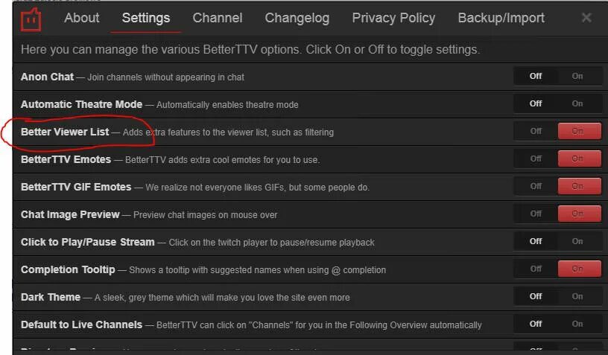Image resolution: width=608 pixels, height=355 pixels.
Task: Set Click to Play/Pause Stream to Off
Action: coord(536,241)
